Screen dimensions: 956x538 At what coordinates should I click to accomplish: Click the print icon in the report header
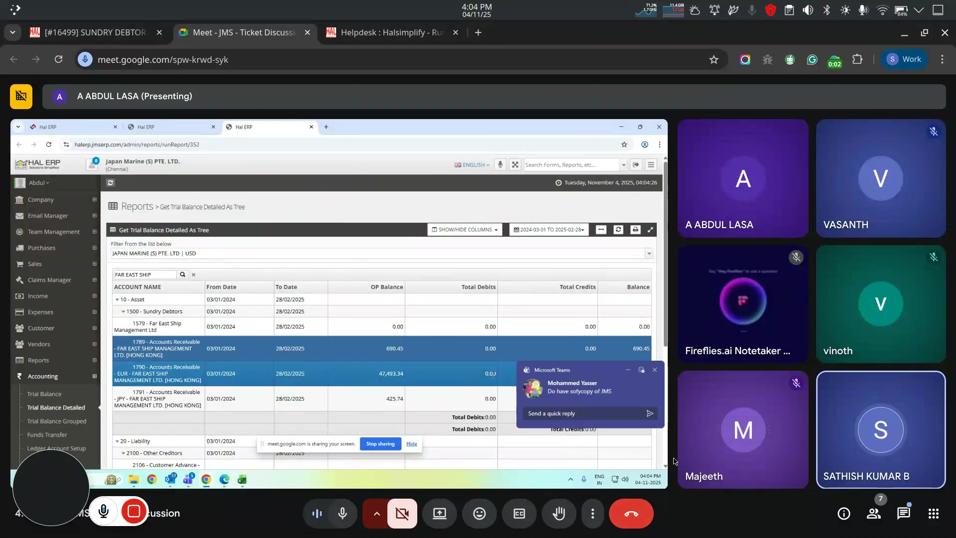point(635,230)
